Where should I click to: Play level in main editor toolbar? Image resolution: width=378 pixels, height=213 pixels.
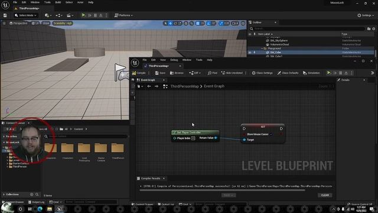(x=83, y=15)
